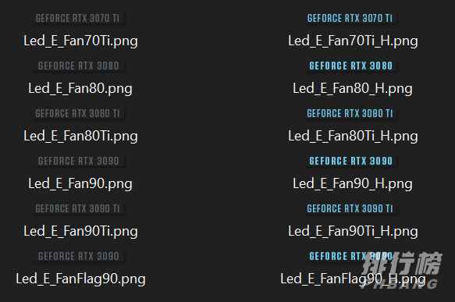Click the blue RTX 3090 image above Led_E_Fan90_H.png
Image resolution: width=455 pixels, height=302 pixels.
pos(350,161)
